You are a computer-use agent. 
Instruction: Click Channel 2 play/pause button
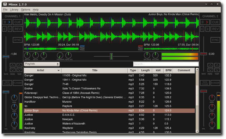coord(205,22)
